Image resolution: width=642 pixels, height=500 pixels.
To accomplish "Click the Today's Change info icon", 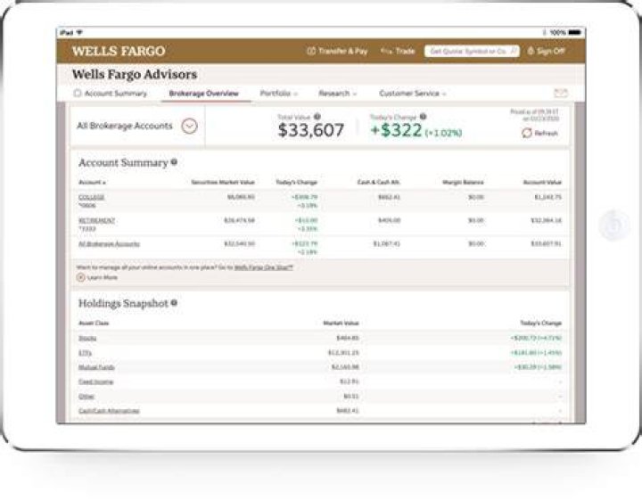I will (423, 117).
